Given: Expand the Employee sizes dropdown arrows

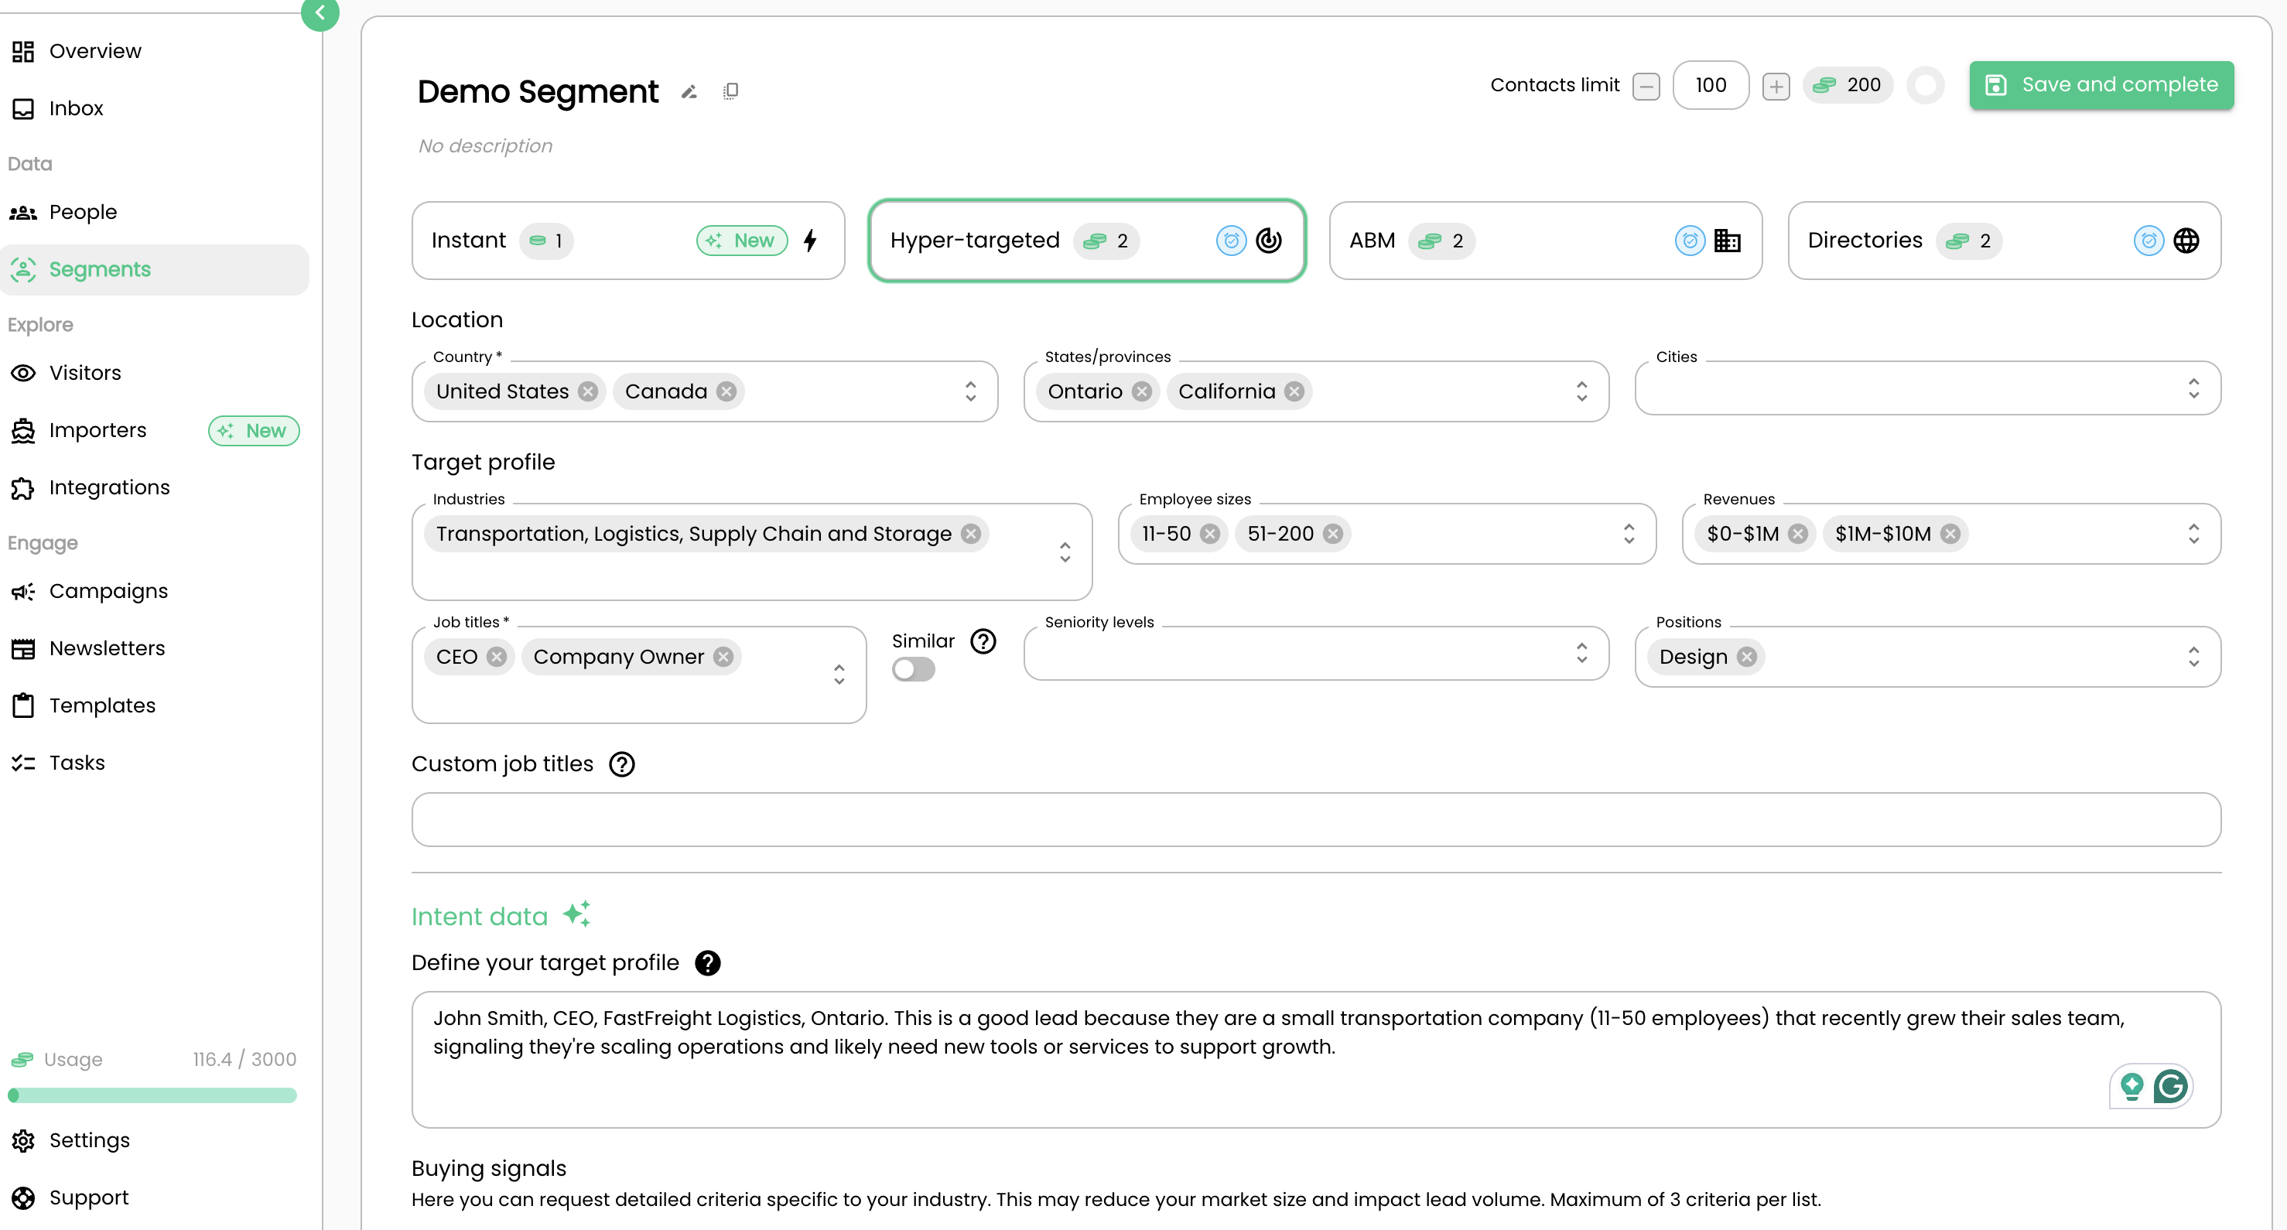Looking at the screenshot, I should [x=1629, y=533].
